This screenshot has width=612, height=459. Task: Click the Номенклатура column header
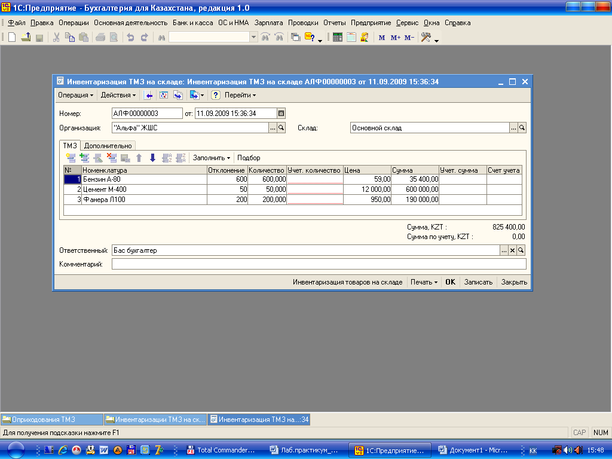click(x=145, y=170)
